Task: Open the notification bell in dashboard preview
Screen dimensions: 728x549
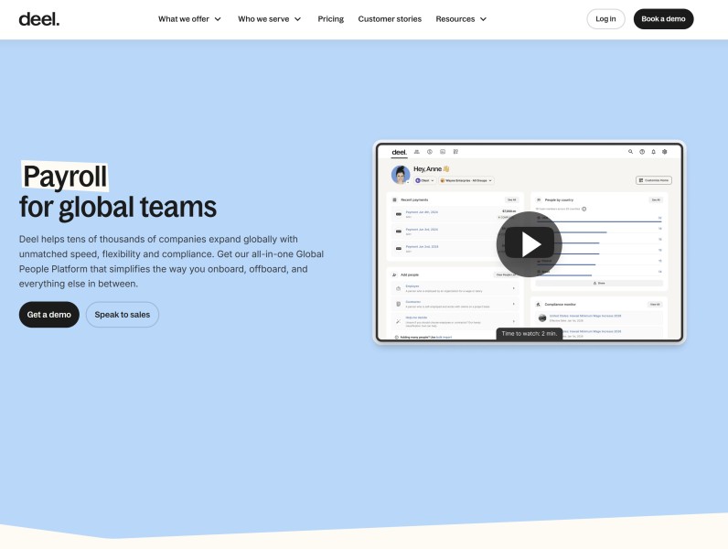Action: point(653,152)
